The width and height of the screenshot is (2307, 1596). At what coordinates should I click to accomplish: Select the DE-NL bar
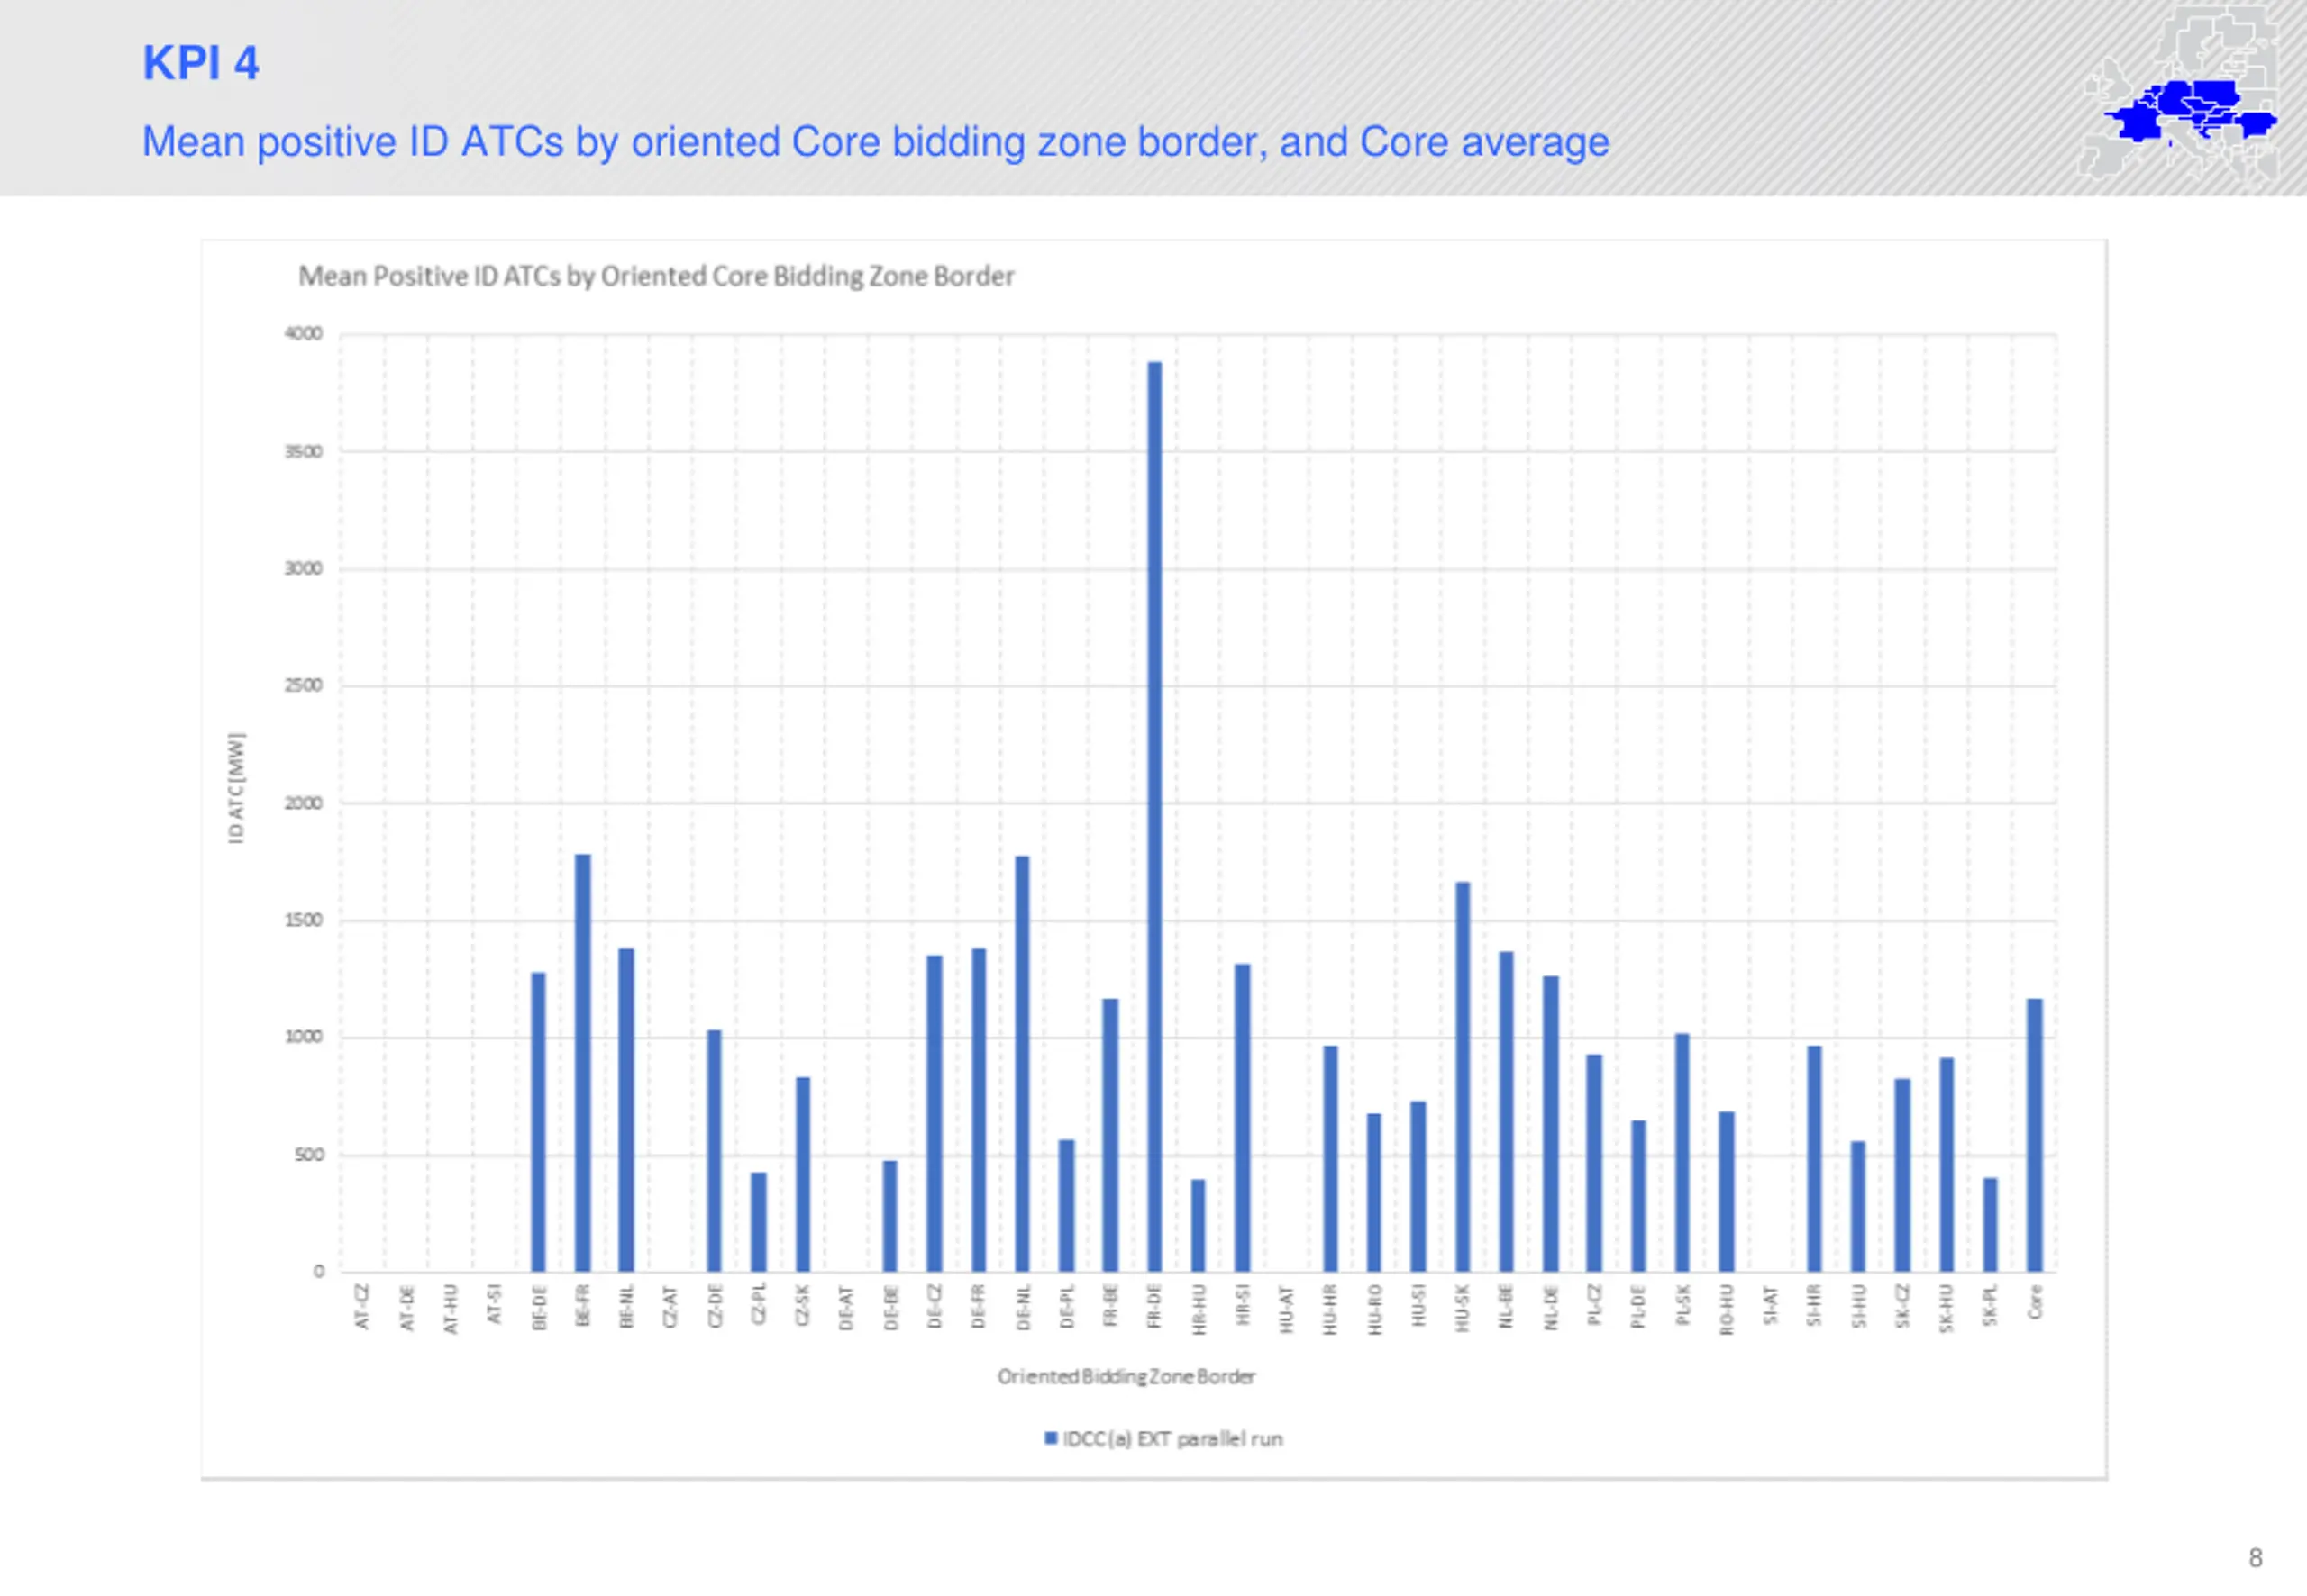[x=1023, y=1063]
